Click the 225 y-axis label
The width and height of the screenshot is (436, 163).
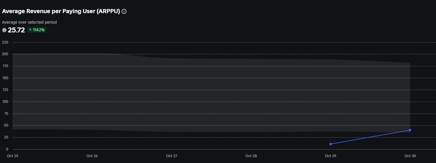(5, 42)
